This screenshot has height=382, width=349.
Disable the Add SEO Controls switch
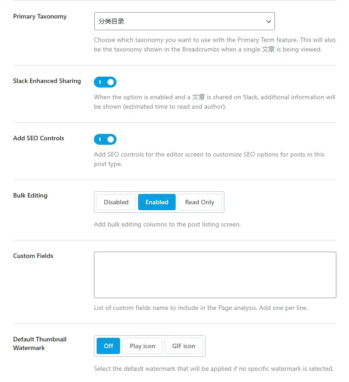(105, 139)
